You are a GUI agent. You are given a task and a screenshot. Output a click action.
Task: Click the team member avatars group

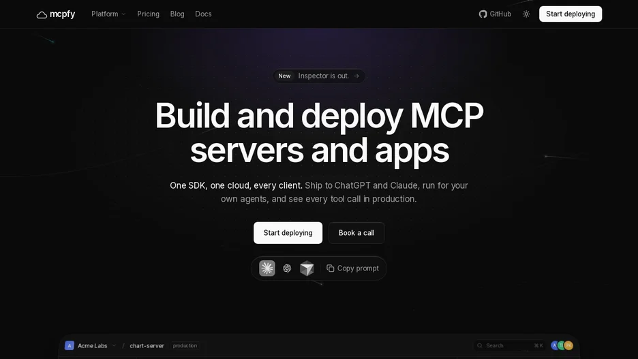(562, 345)
